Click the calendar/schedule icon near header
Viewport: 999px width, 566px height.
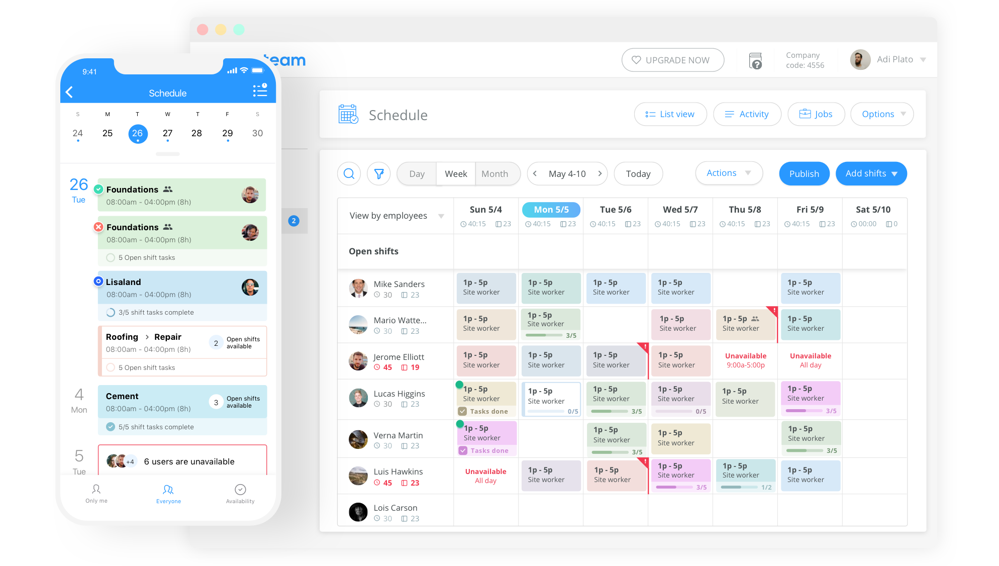pos(348,115)
